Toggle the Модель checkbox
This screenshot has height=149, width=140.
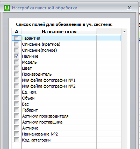16,62
